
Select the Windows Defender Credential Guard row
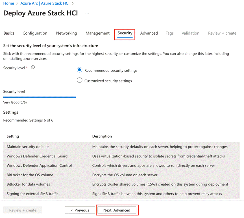[x=37, y=156]
